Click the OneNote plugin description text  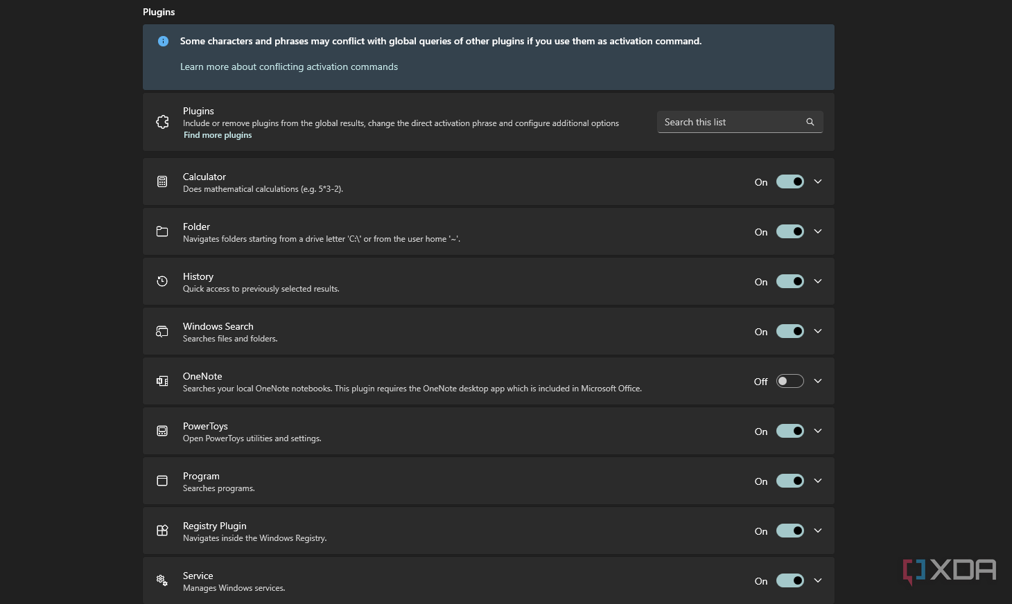(x=412, y=389)
